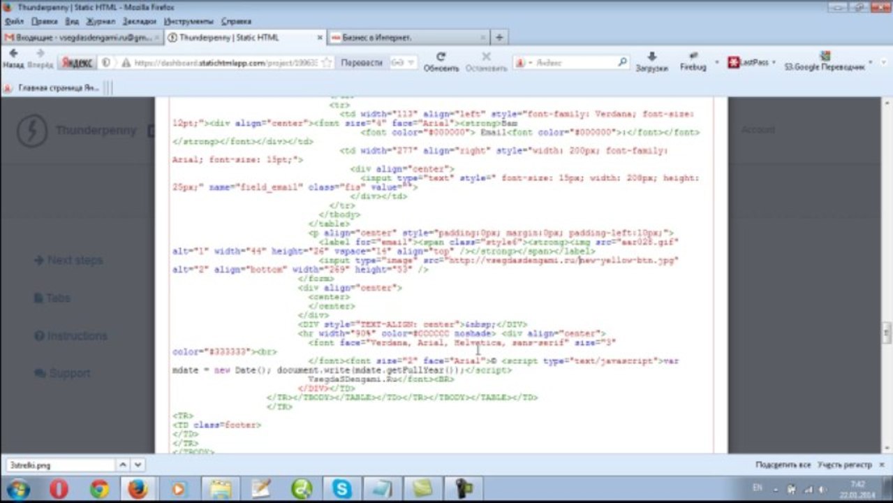Click the search magnifier in Yandex search box
Screen dimensions: 893x503
coord(622,62)
